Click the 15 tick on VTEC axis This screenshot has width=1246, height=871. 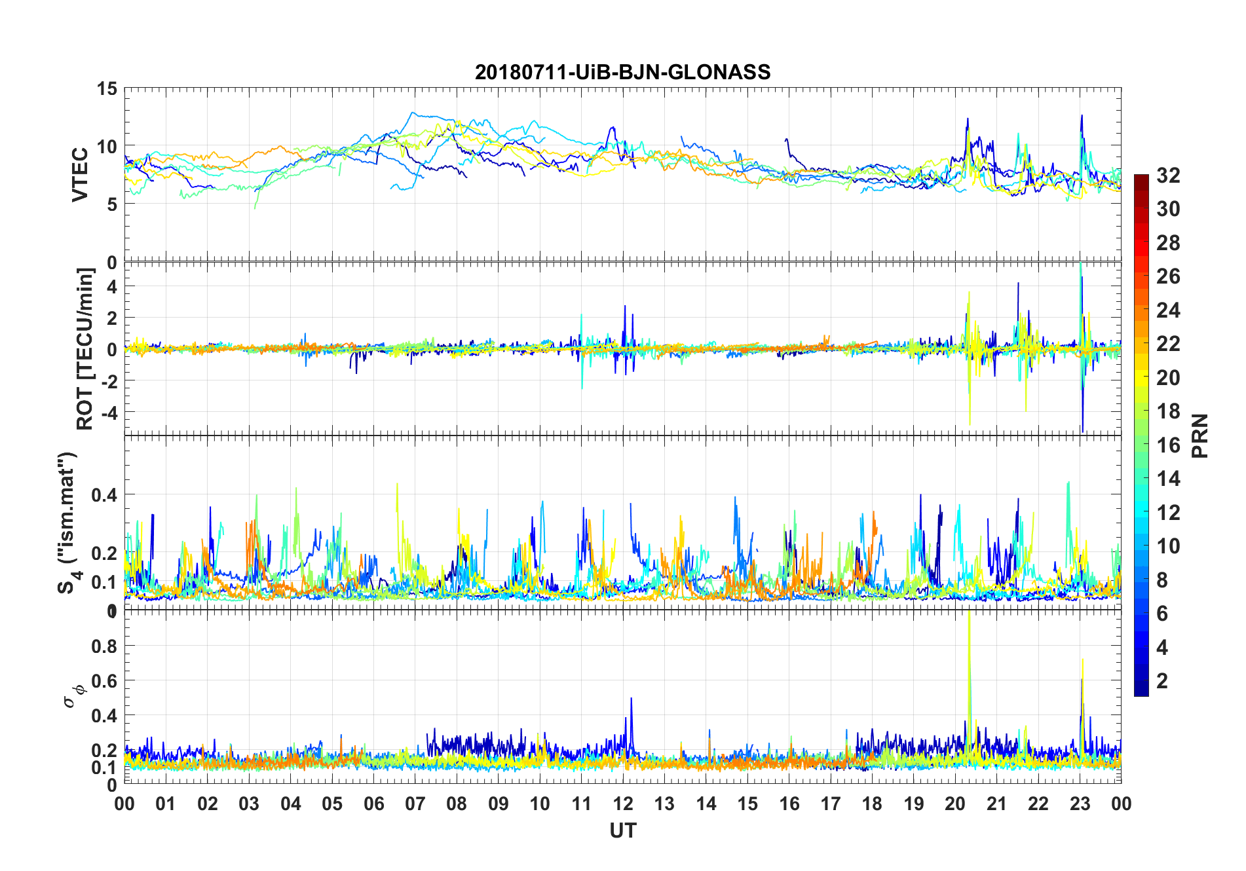coord(107,88)
